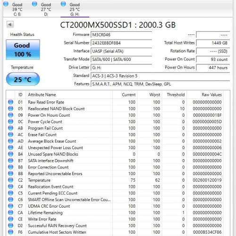Click status icon of Power On Hours Count
236x236 pixels.
click(10, 115)
